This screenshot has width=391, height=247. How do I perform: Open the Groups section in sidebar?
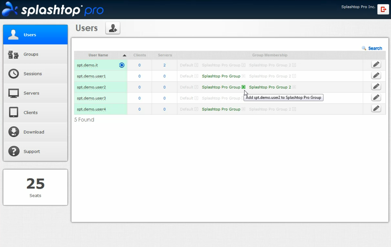pos(35,54)
